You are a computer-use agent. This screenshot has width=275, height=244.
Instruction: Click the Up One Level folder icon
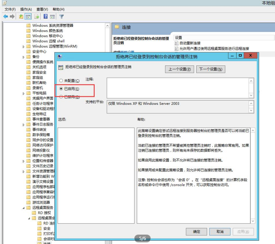click(21, 17)
